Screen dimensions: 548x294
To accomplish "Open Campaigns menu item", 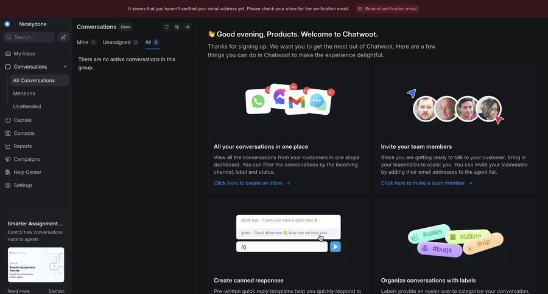I will tap(36, 159).
